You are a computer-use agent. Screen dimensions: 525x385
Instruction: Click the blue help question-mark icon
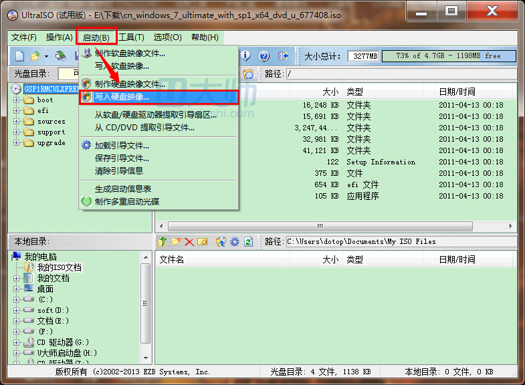tap(264, 56)
